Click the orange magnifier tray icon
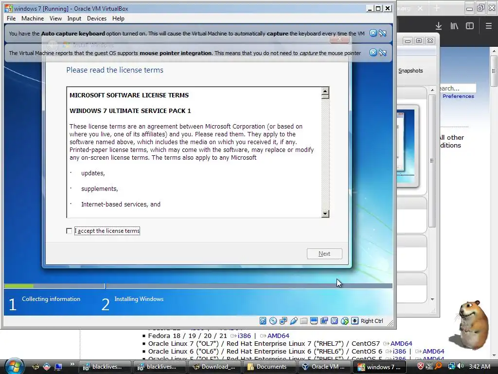Screen dimensions: 498x374 click(438, 366)
